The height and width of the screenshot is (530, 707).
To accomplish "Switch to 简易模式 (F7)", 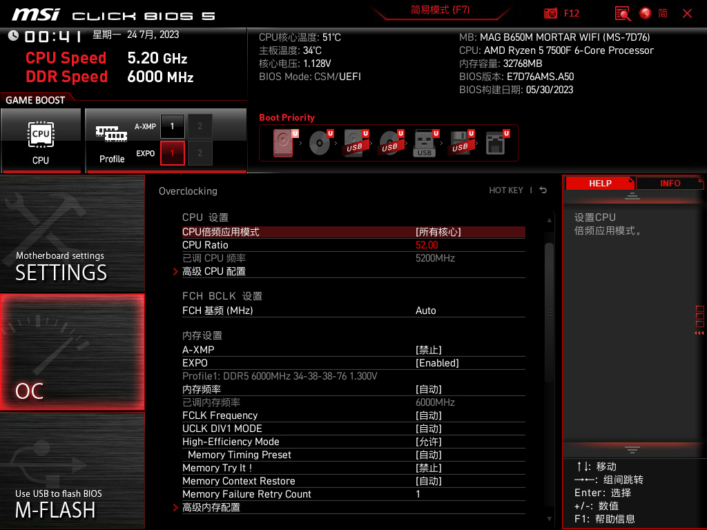I will click(440, 10).
